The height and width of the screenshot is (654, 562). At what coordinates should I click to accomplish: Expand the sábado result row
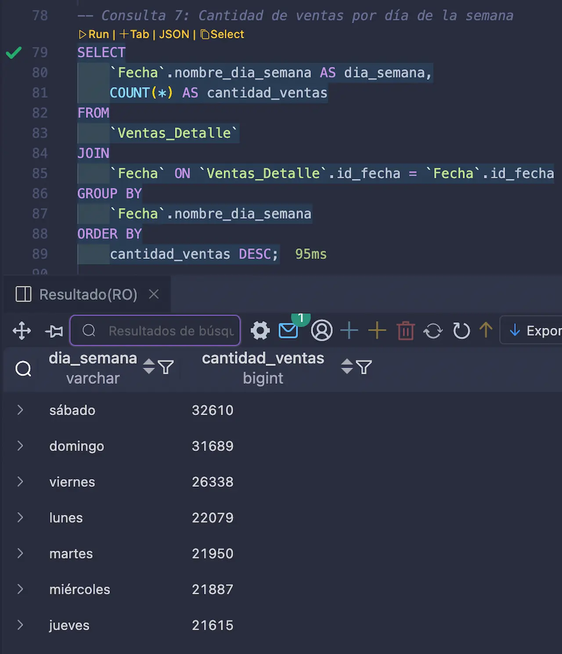point(20,410)
